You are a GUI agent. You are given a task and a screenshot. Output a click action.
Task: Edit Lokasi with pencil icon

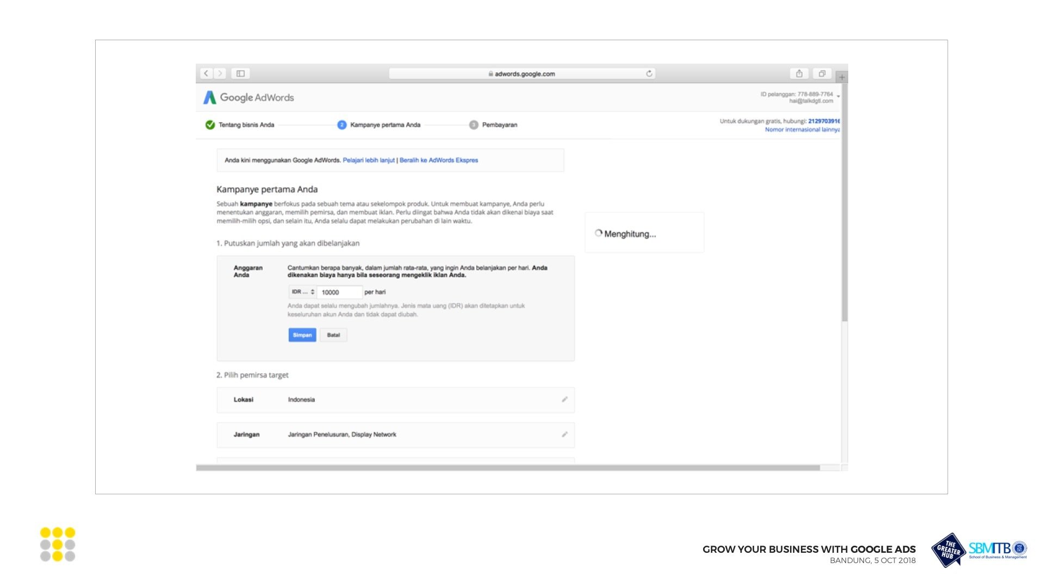click(x=564, y=399)
